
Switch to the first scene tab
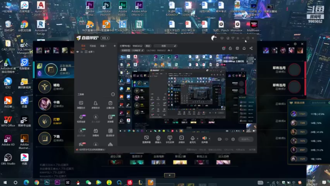(83, 46)
